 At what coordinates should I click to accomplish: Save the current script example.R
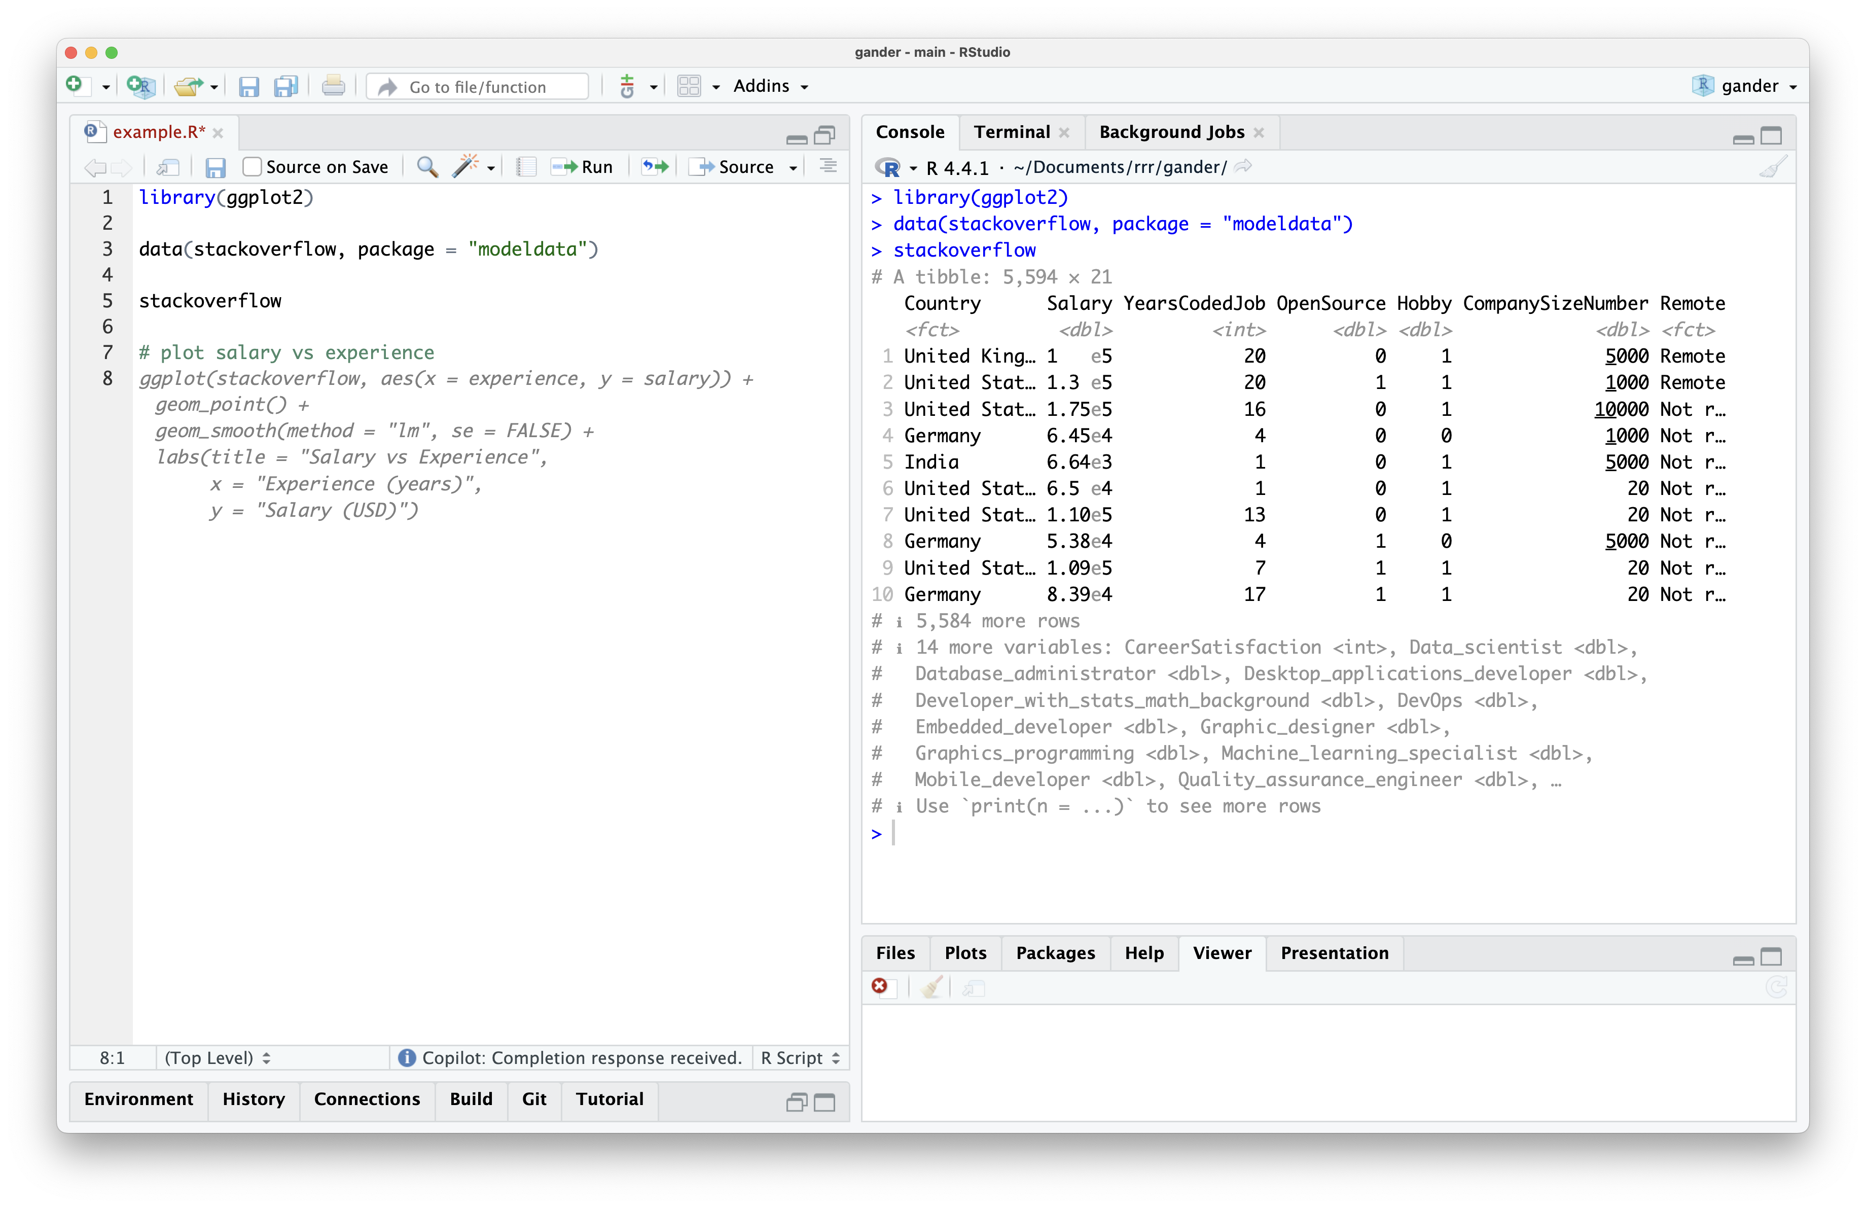pyautogui.click(x=249, y=86)
